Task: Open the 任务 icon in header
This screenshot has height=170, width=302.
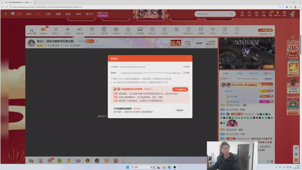Action: tap(285, 14)
